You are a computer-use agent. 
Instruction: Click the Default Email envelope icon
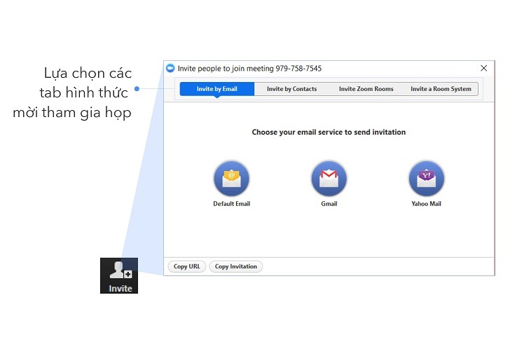pyautogui.click(x=231, y=179)
